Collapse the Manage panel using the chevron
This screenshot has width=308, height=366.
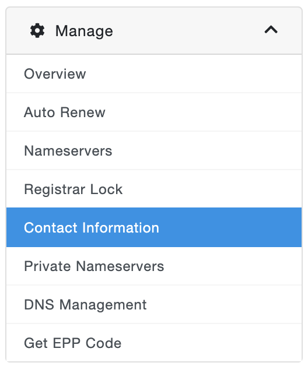[271, 30]
